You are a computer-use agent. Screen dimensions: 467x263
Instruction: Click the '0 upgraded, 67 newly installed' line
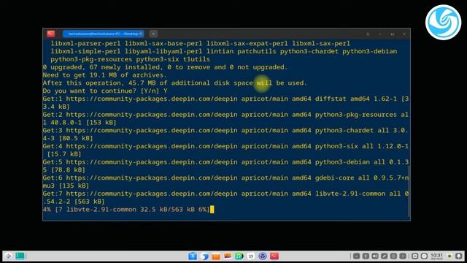click(x=166, y=67)
